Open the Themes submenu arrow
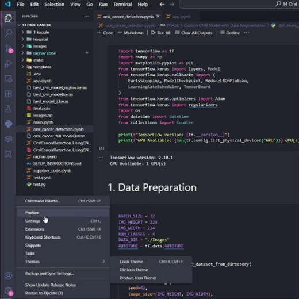The height and width of the screenshot is (299, 299). [x=103, y=262]
